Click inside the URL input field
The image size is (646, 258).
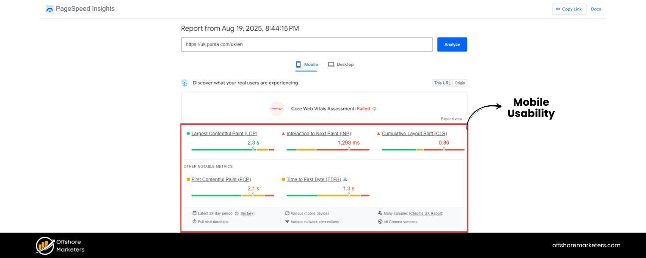pyautogui.click(x=307, y=44)
